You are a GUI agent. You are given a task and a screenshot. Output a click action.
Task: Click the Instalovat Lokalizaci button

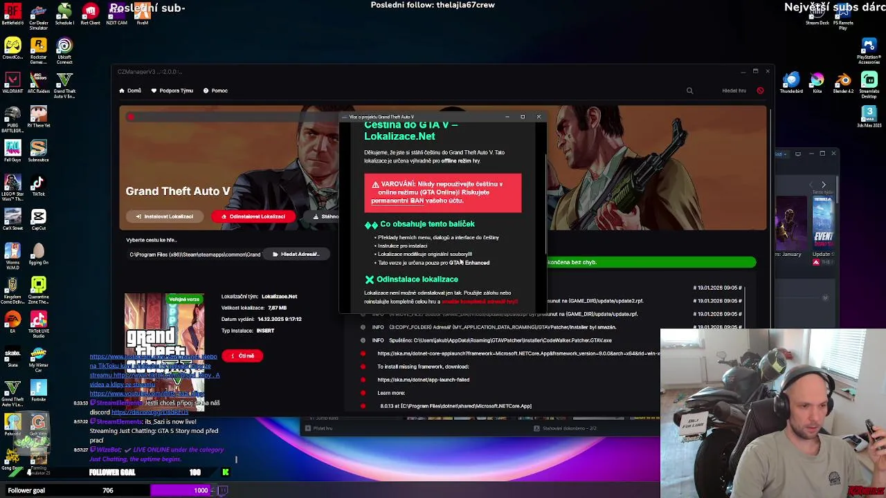(165, 216)
